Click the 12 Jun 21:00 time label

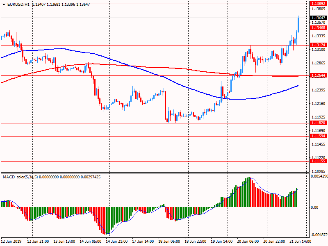tap(38, 241)
